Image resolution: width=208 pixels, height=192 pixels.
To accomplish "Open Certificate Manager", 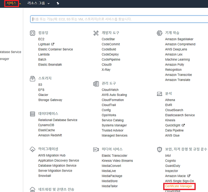I will tap(179, 186).
